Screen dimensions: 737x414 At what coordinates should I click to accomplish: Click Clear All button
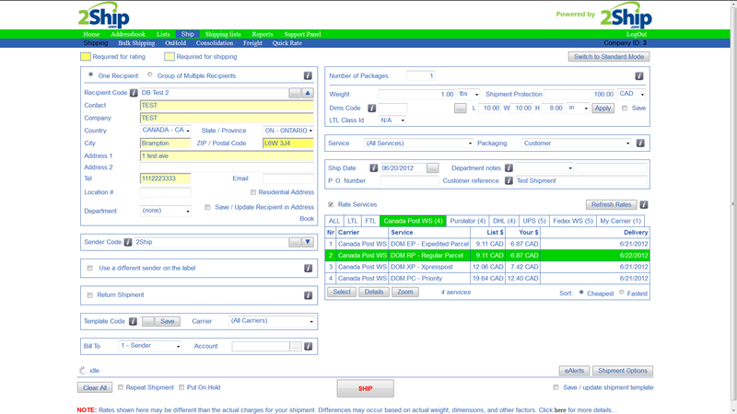95,387
